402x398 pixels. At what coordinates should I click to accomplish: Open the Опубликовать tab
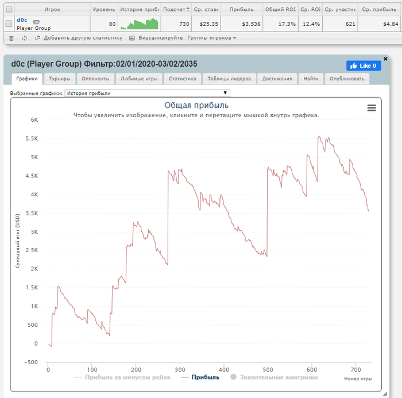[347, 79]
